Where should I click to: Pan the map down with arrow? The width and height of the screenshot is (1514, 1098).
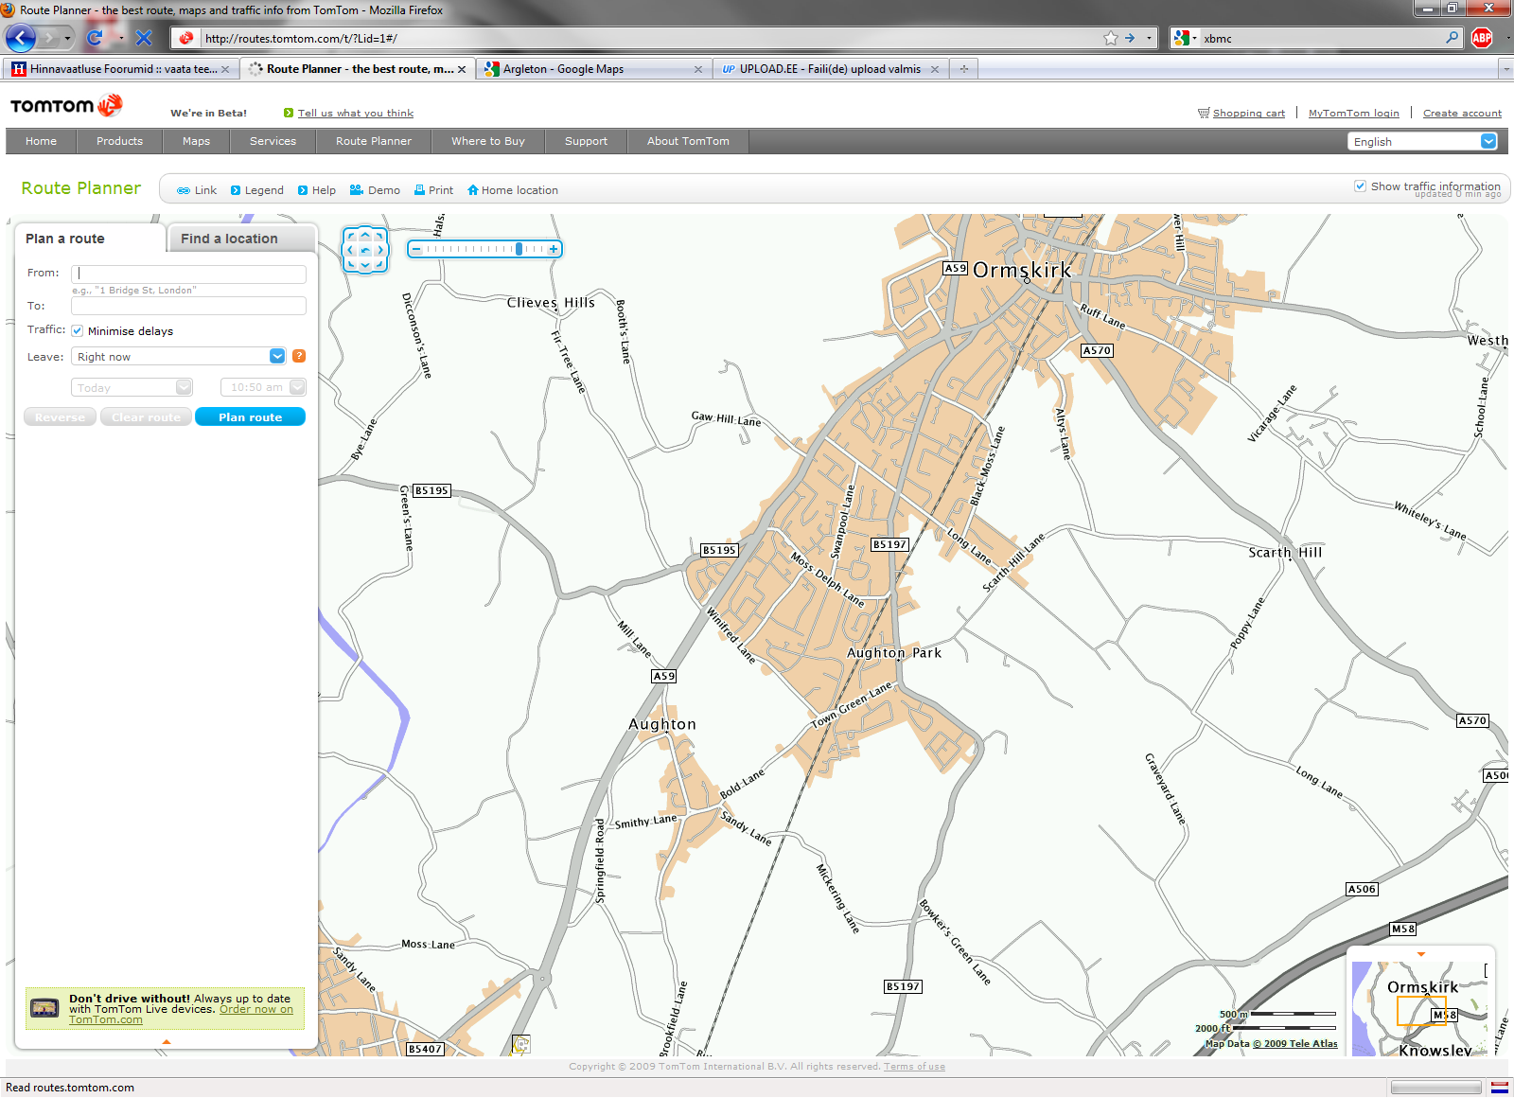pos(365,266)
